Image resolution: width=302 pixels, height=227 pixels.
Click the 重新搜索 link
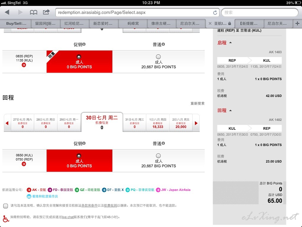pos(197,103)
